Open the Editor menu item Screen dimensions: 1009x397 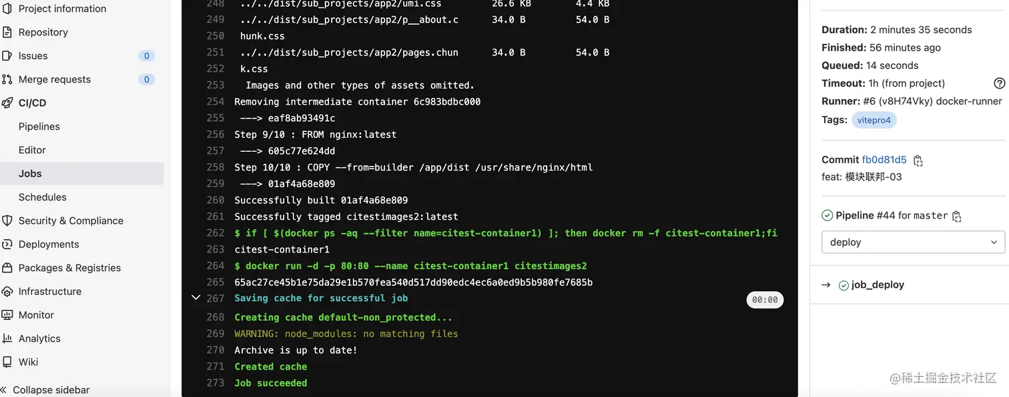tap(32, 150)
